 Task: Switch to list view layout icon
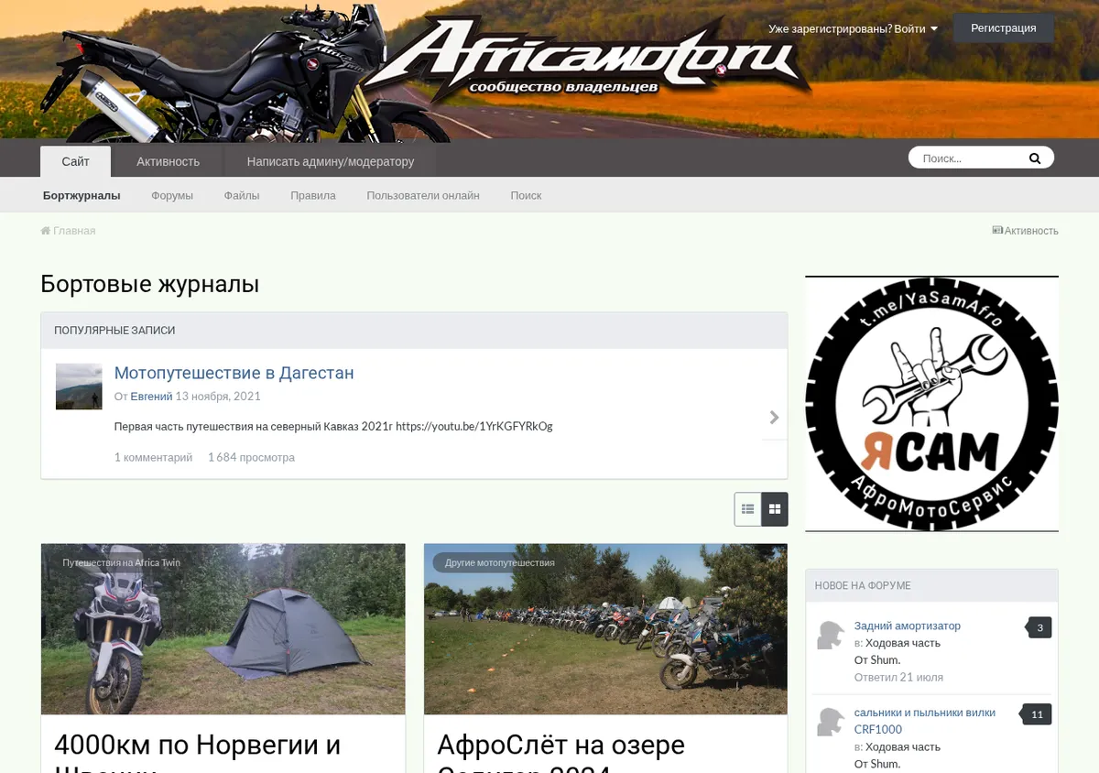pyautogui.click(x=747, y=509)
